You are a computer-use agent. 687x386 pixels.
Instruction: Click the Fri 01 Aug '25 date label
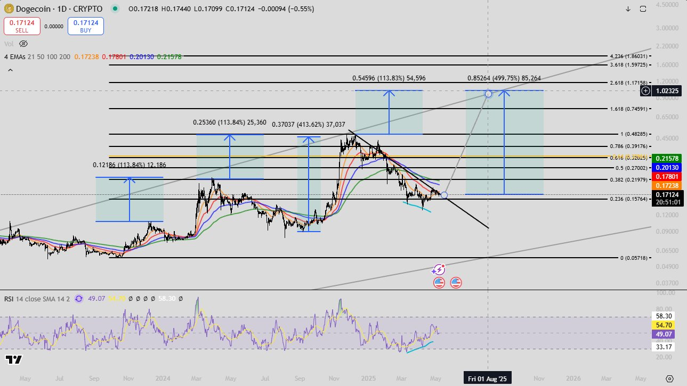pyautogui.click(x=488, y=378)
